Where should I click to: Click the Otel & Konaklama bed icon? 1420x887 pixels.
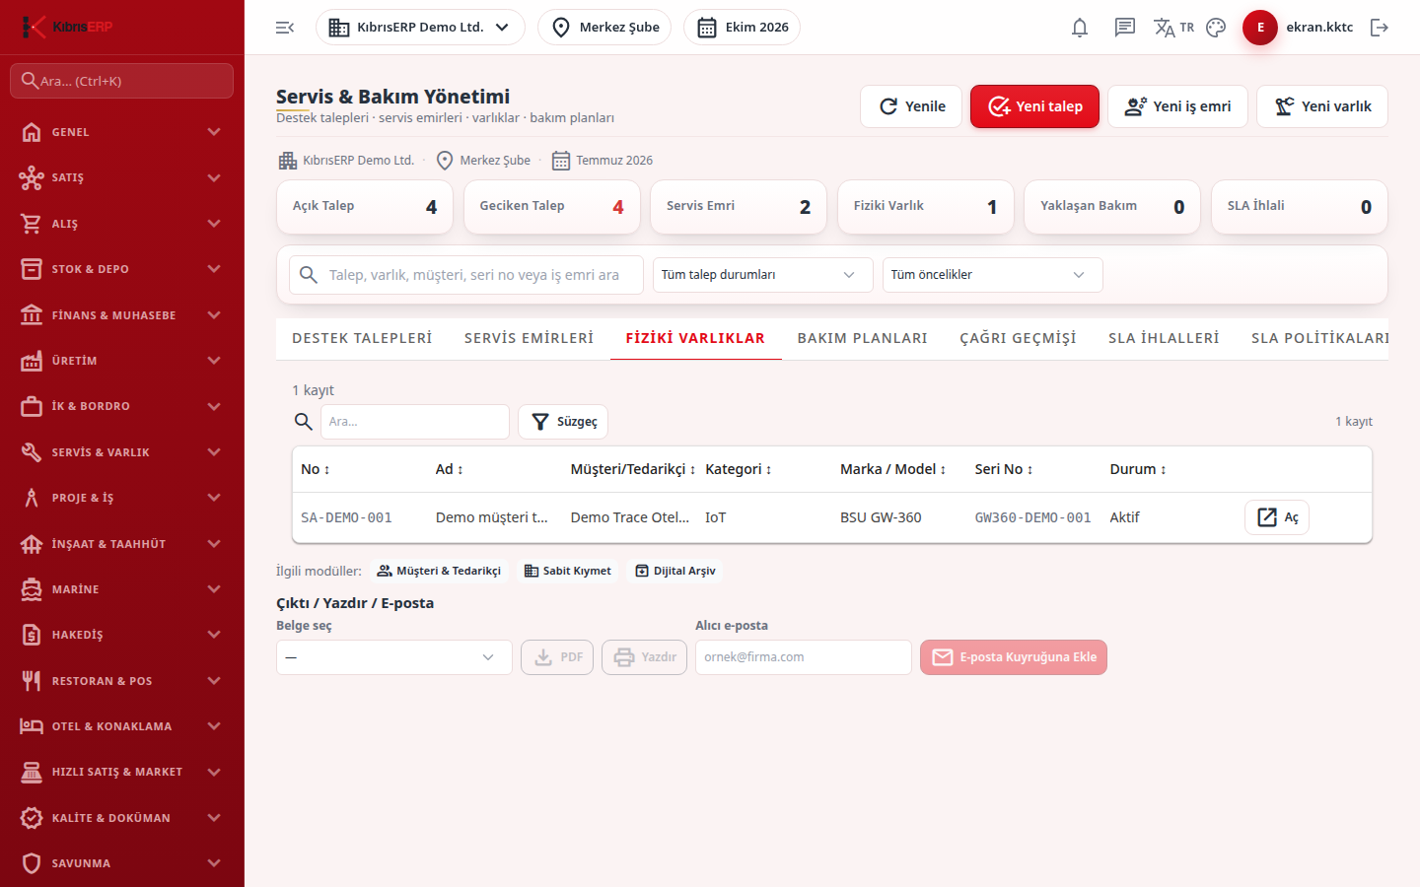coord(32,726)
